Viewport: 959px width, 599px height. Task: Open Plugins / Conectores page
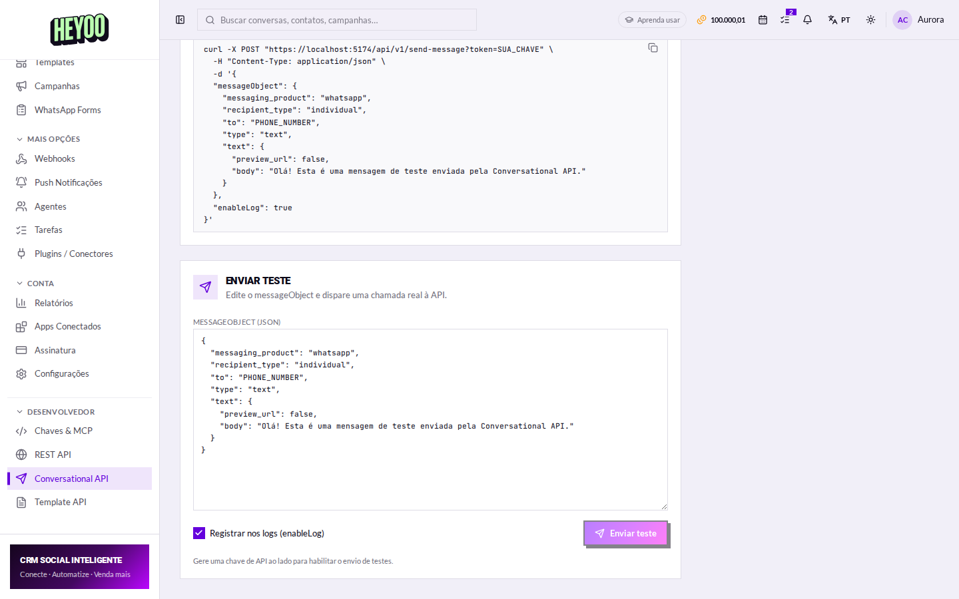click(x=79, y=254)
